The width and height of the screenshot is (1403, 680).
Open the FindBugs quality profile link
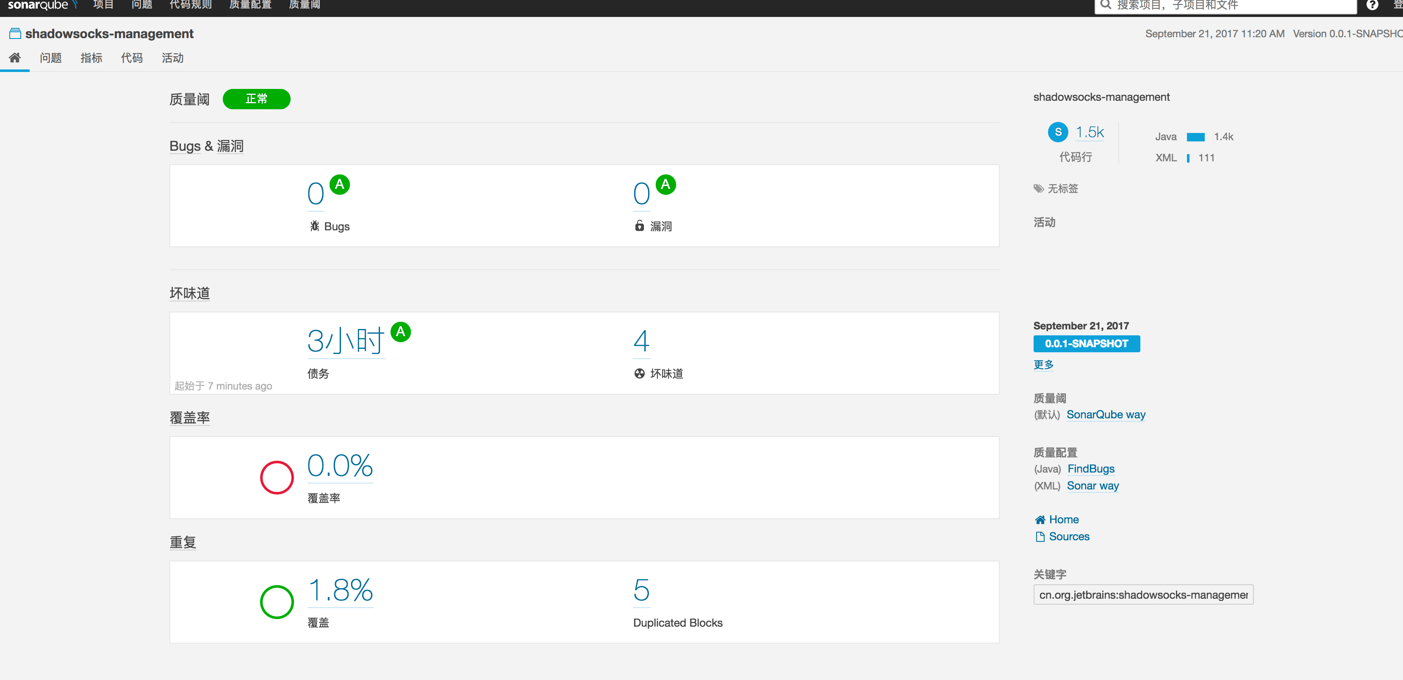coord(1090,469)
